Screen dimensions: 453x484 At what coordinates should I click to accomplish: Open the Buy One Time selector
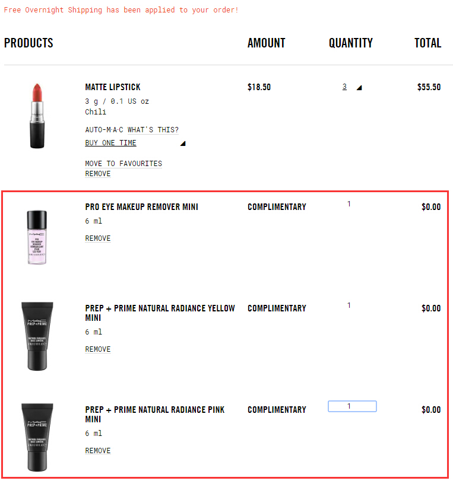(x=110, y=143)
